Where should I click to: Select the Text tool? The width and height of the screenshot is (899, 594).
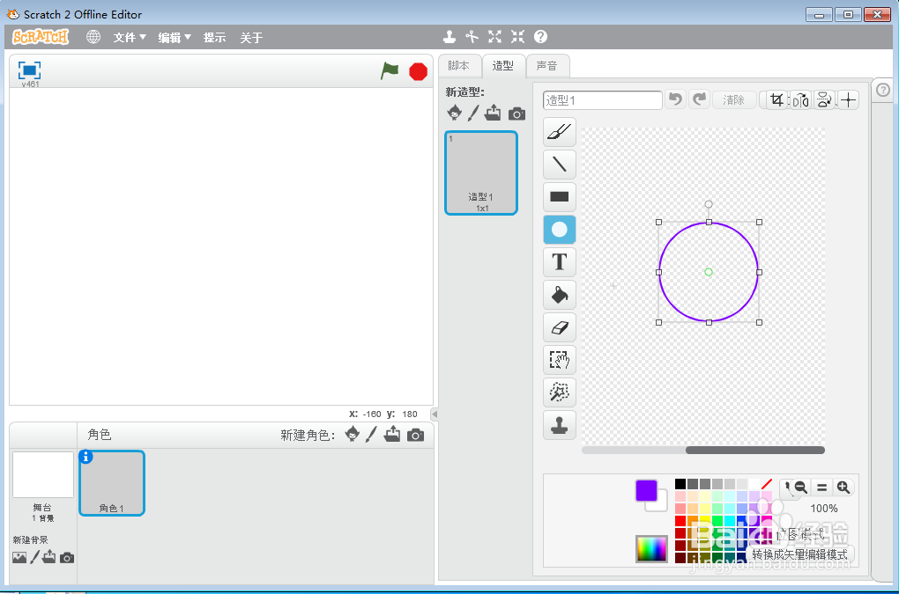[559, 262]
